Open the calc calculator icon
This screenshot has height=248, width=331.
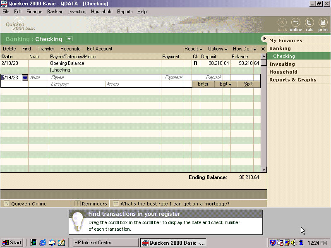coord(309,23)
